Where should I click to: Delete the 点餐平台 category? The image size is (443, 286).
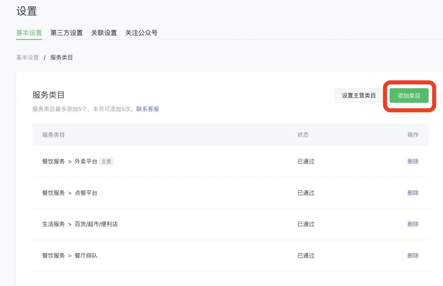click(x=413, y=193)
